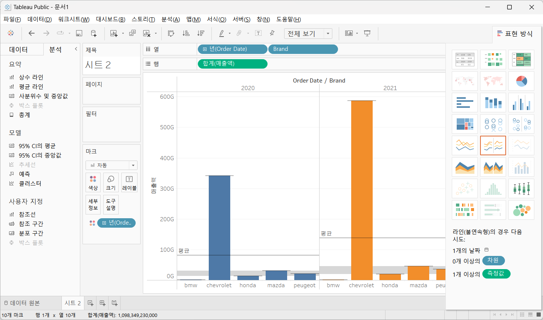This screenshot has height=320, width=543.
Task: Click the Tableau start page logo icon
Action: (x=11, y=33)
